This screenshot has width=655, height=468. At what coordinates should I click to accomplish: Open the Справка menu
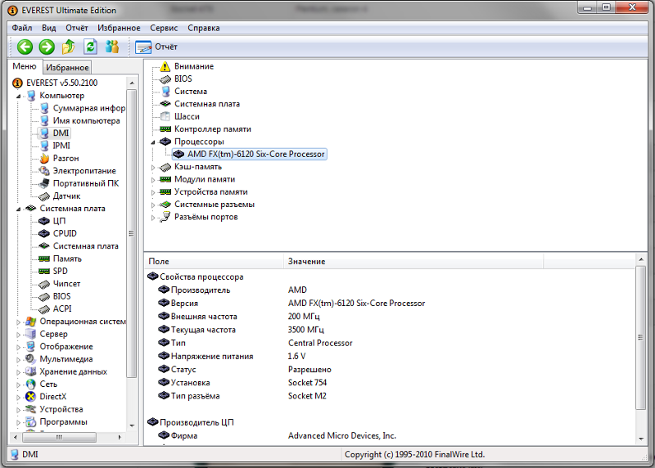tap(203, 28)
